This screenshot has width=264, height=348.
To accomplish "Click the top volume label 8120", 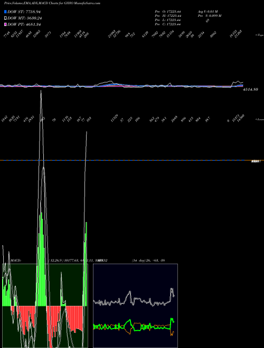I will (145, 34).
